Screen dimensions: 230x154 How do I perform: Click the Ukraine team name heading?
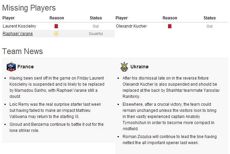pos(140,67)
